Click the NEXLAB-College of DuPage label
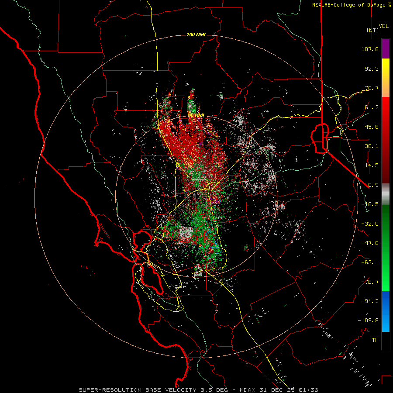The image size is (393, 393). coord(350,5)
